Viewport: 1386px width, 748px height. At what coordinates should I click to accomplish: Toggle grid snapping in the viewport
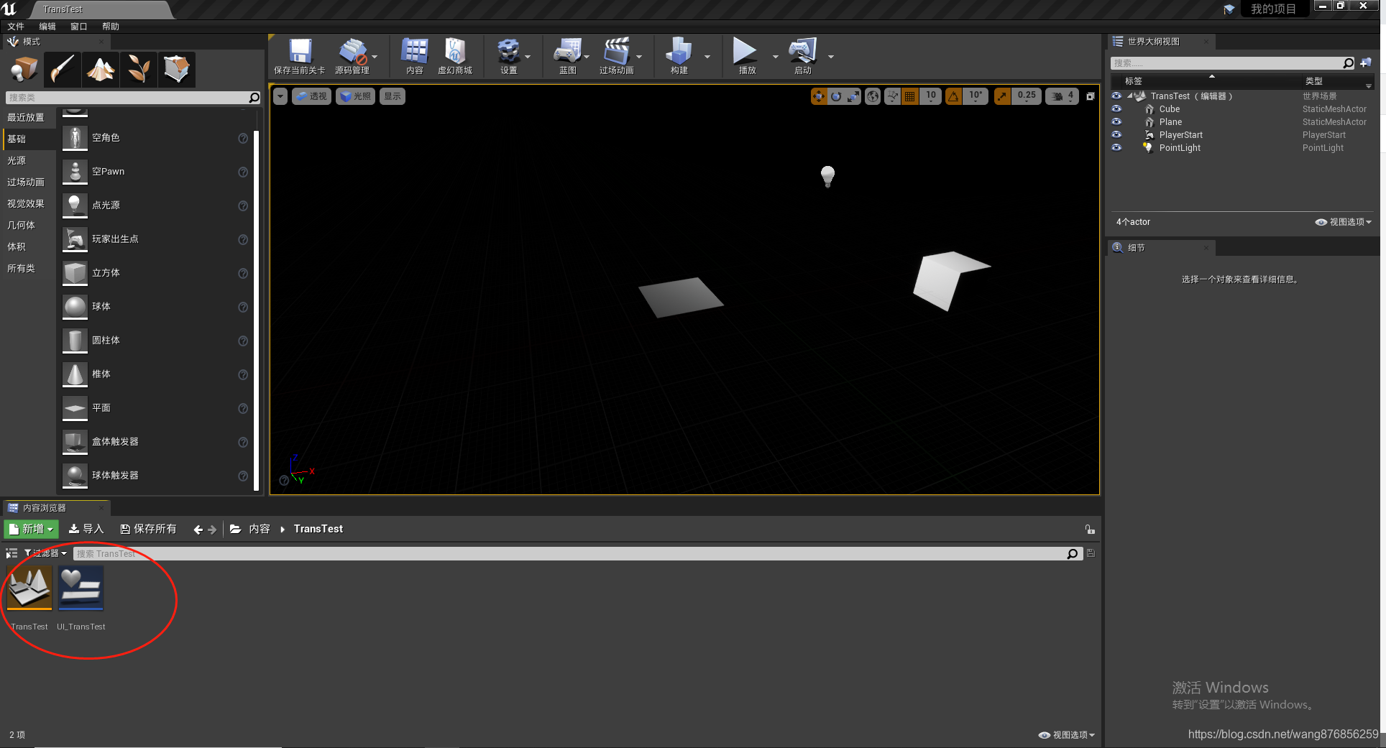pos(910,96)
